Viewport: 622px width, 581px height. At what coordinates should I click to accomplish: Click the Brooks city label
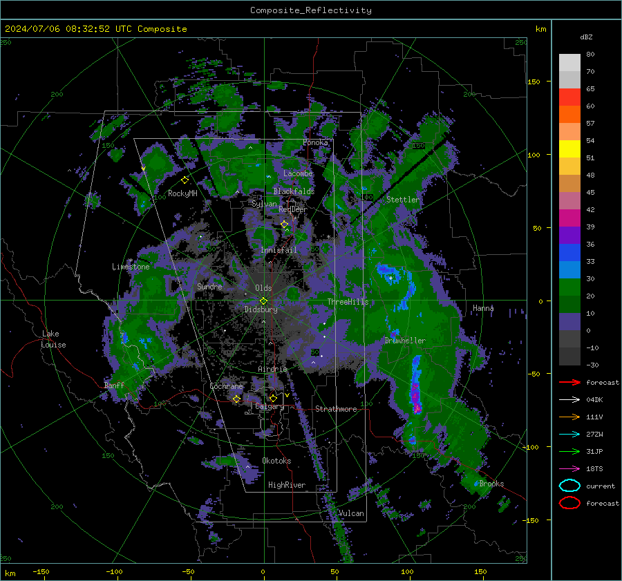491,484
